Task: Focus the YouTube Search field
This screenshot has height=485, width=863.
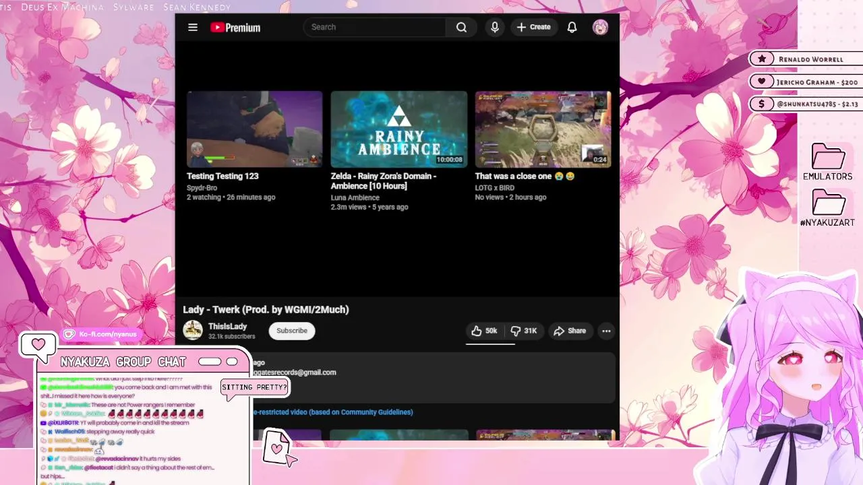Action: (374, 27)
